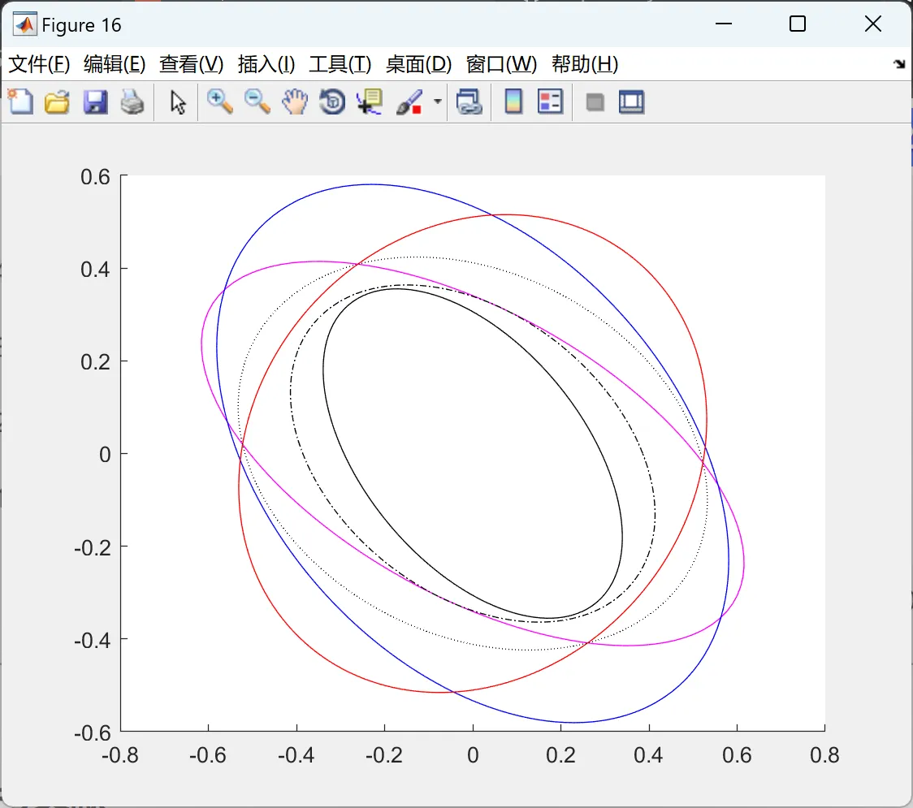The width and height of the screenshot is (913, 808).
Task: Click the y-axis label 0.6
Action: tap(95, 177)
